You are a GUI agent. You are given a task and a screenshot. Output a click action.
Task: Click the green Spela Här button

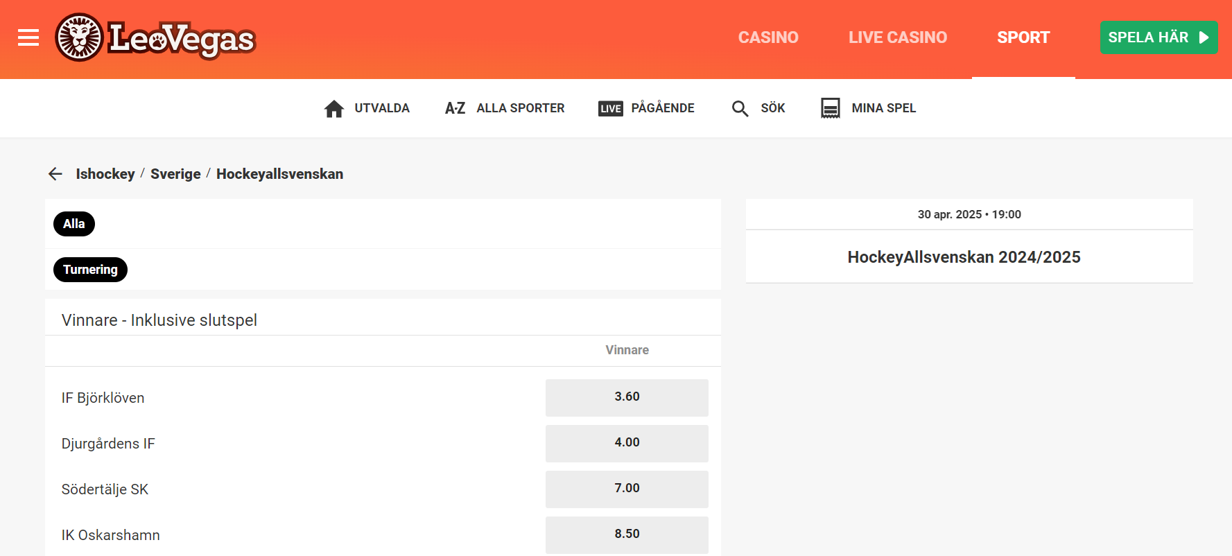point(1159,37)
